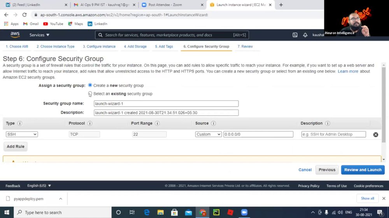Open Terms of Use footer link
The image size is (389, 218).
[336, 186]
